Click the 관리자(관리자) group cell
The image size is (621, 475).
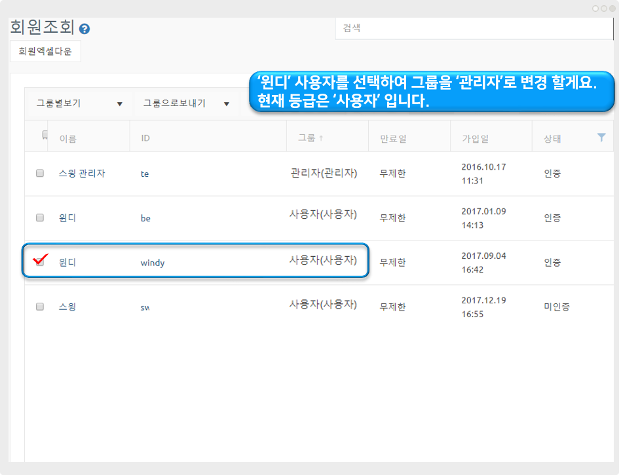point(324,173)
